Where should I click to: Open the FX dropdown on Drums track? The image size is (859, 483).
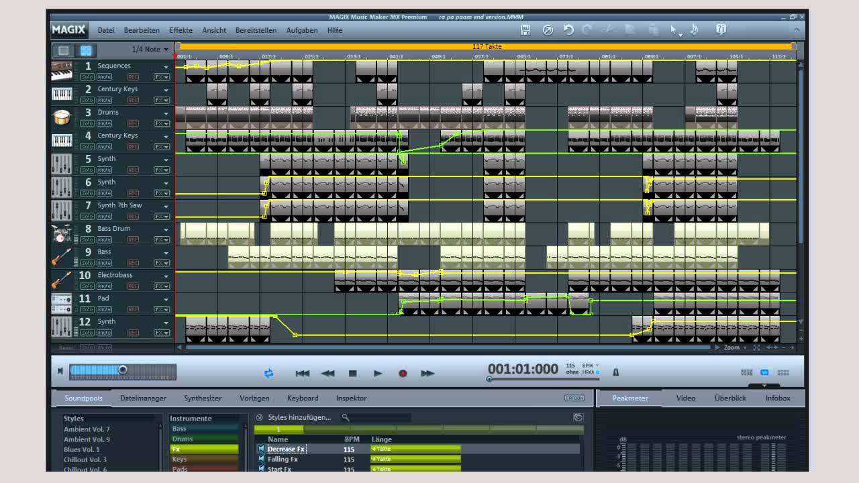point(162,123)
